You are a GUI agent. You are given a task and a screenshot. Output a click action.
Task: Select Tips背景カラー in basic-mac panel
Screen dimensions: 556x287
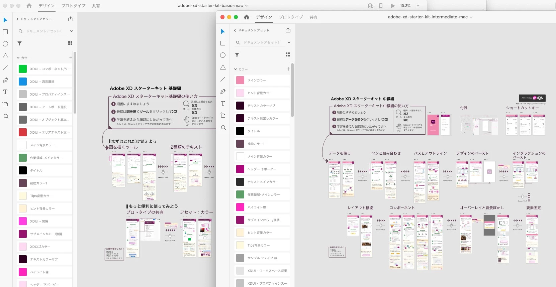click(x=44, y=196)
